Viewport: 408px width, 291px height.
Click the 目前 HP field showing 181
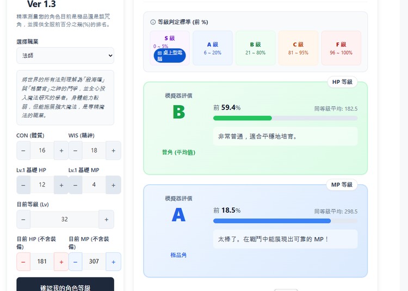click(x=42, y=262)
